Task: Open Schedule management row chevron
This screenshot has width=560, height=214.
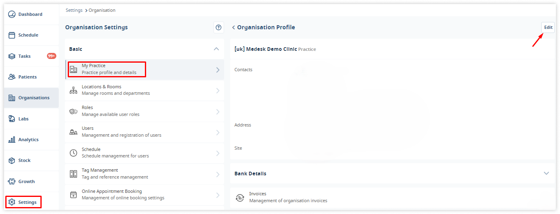Action: coord(218,153)
